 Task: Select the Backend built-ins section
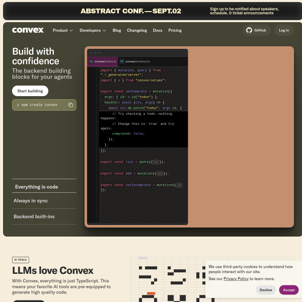pos(44,216)
